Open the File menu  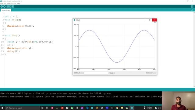pyautogui.click(x=2, y=3)
